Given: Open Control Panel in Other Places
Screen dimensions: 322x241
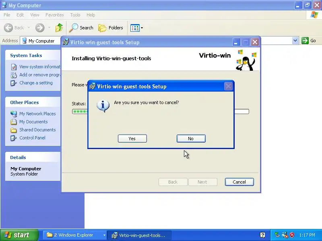Looking at the screenshot, I should (33, 138).
